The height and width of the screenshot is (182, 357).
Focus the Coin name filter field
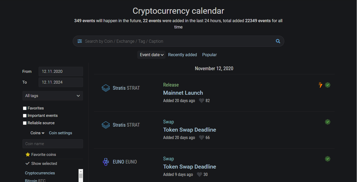point(53,144)
